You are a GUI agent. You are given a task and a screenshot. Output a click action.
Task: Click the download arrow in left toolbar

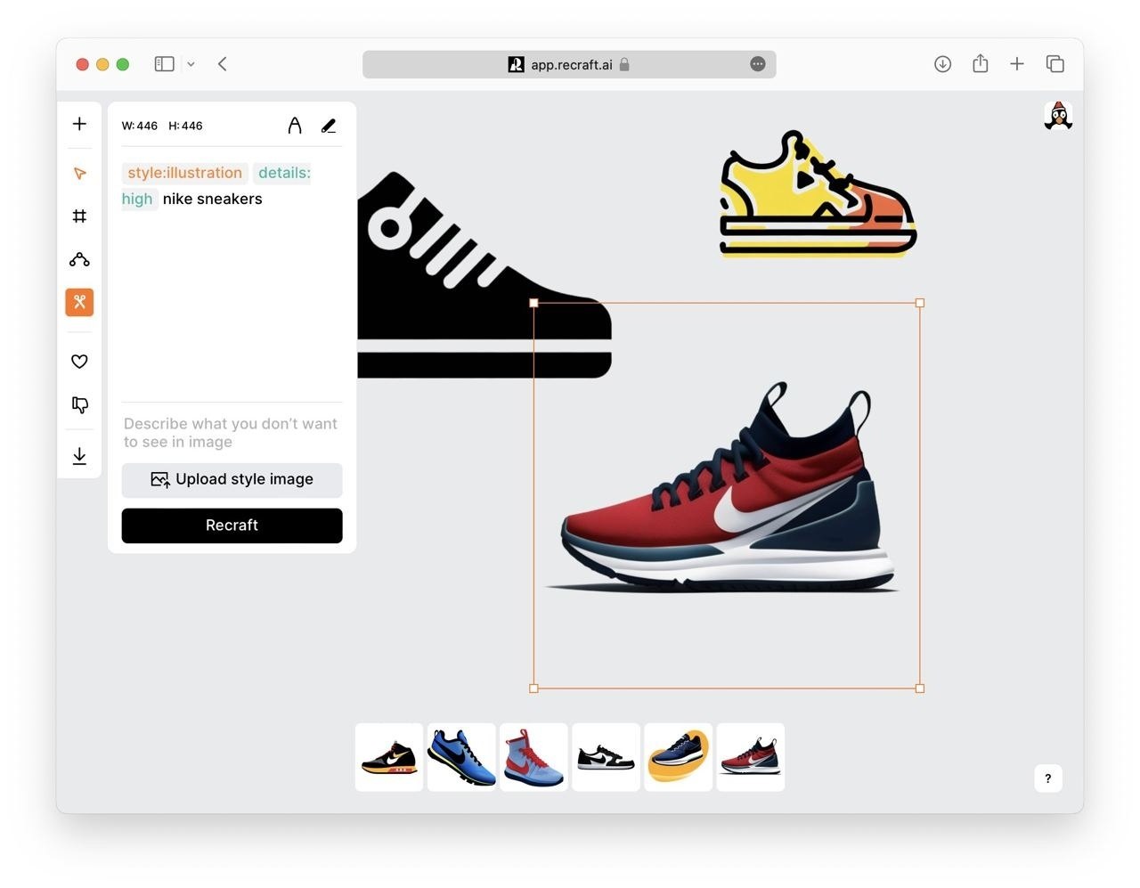(x=79, y=456)
